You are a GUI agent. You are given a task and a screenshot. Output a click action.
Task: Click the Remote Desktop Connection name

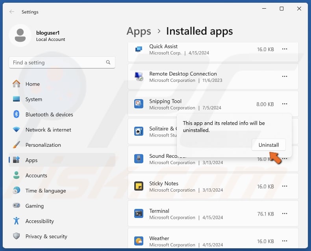(x=183, y=74)
